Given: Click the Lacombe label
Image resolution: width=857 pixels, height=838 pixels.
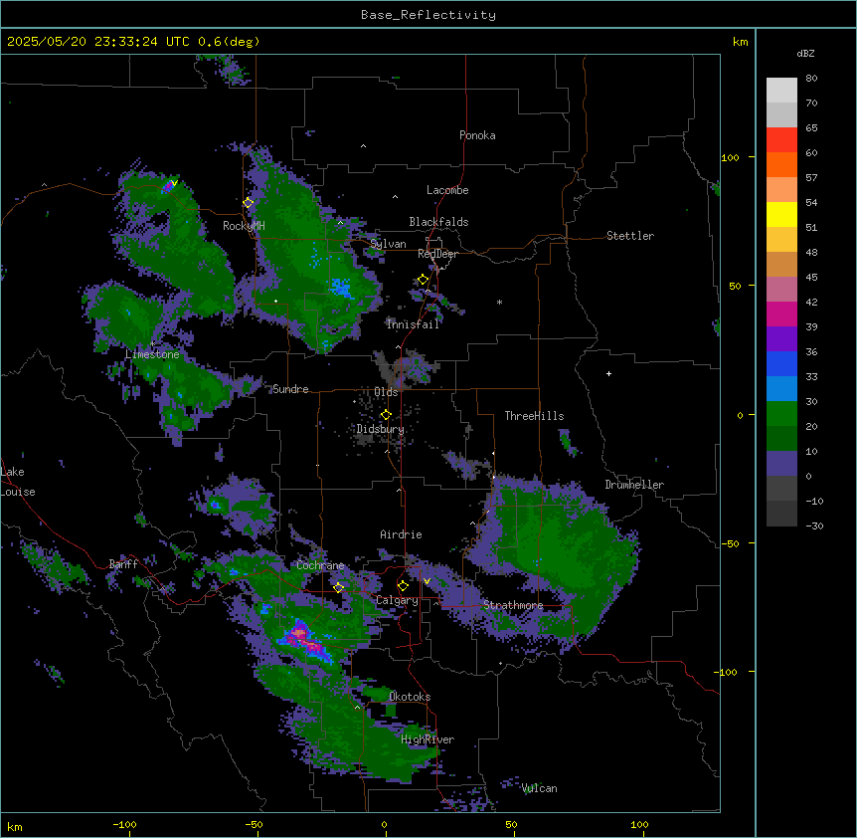Looking at the screenshot, I should tap(447, 190).
